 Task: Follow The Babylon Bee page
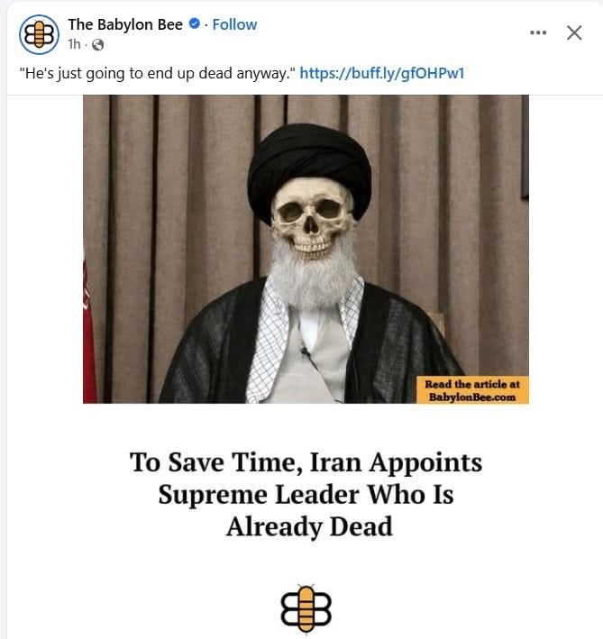click(x=234, y=24)
